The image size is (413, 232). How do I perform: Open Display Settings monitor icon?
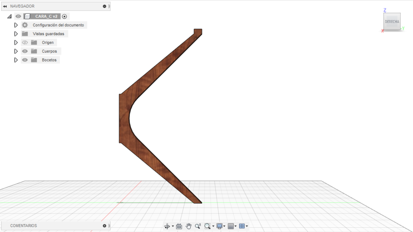219,226
